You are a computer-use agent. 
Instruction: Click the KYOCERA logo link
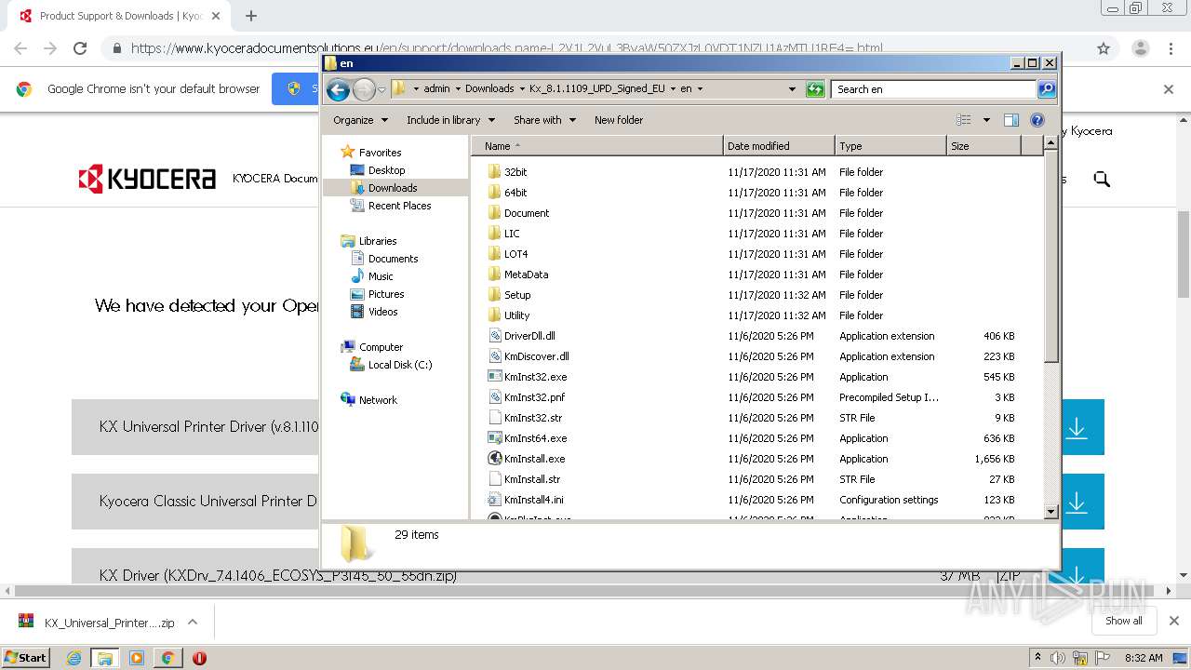(x=147, y=179)
